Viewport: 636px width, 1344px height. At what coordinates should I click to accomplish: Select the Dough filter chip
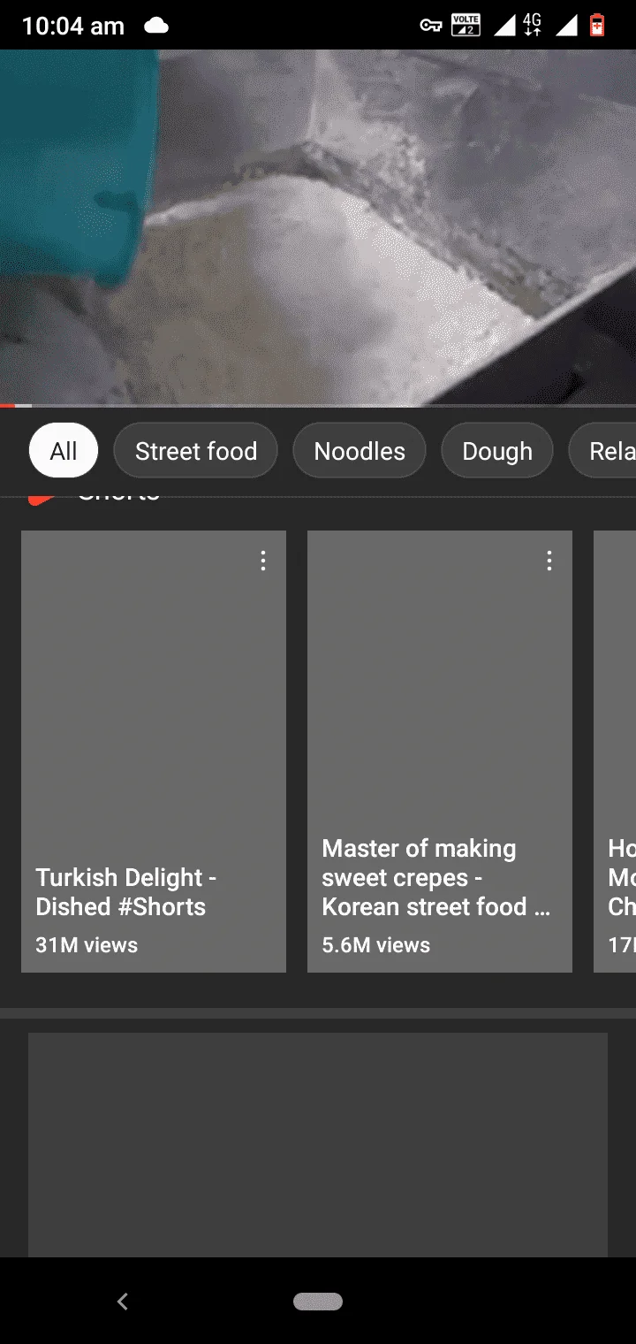pyautogui.click(x=497, y=451)
